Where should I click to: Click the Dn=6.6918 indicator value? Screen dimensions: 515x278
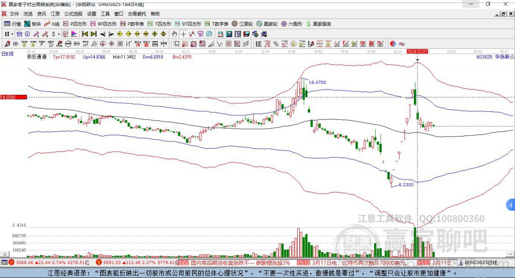[153, 57]
